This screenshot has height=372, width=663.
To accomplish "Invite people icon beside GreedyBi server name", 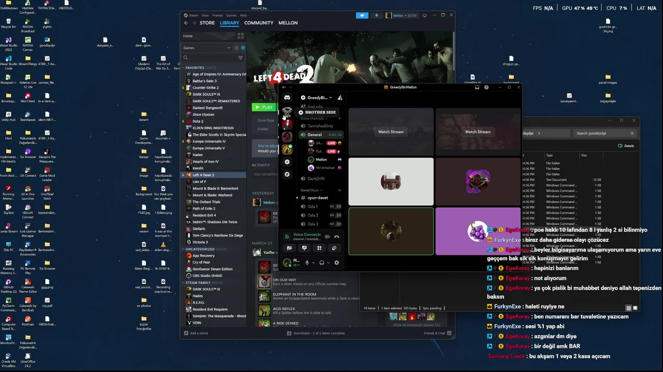I will [340, 98].
